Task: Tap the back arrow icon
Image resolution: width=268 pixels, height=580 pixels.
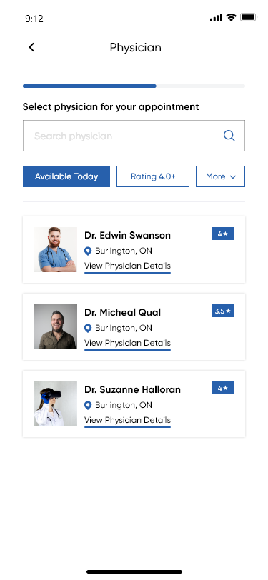Action: coord(31,47)
